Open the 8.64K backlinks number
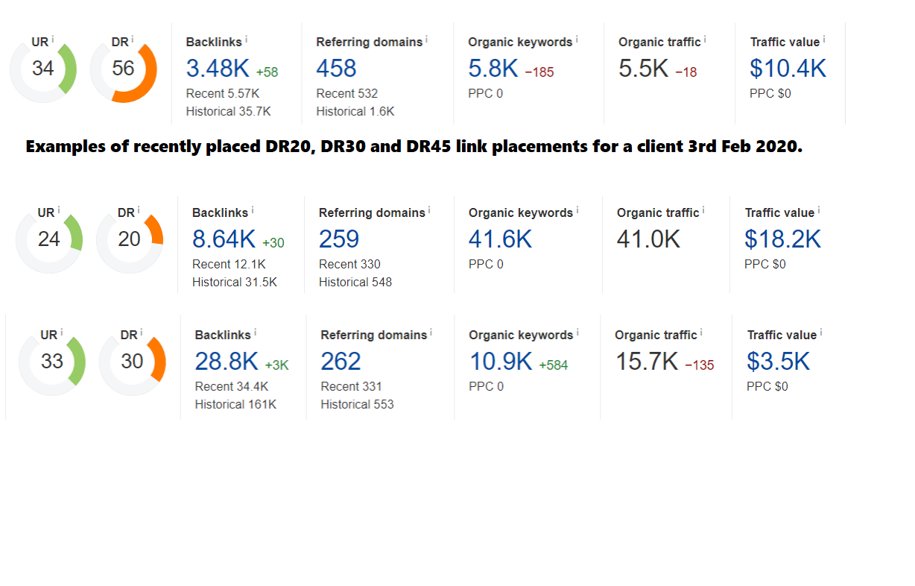Image resolution: width=915 pixels, height=586 pixels. pos(224,239)
